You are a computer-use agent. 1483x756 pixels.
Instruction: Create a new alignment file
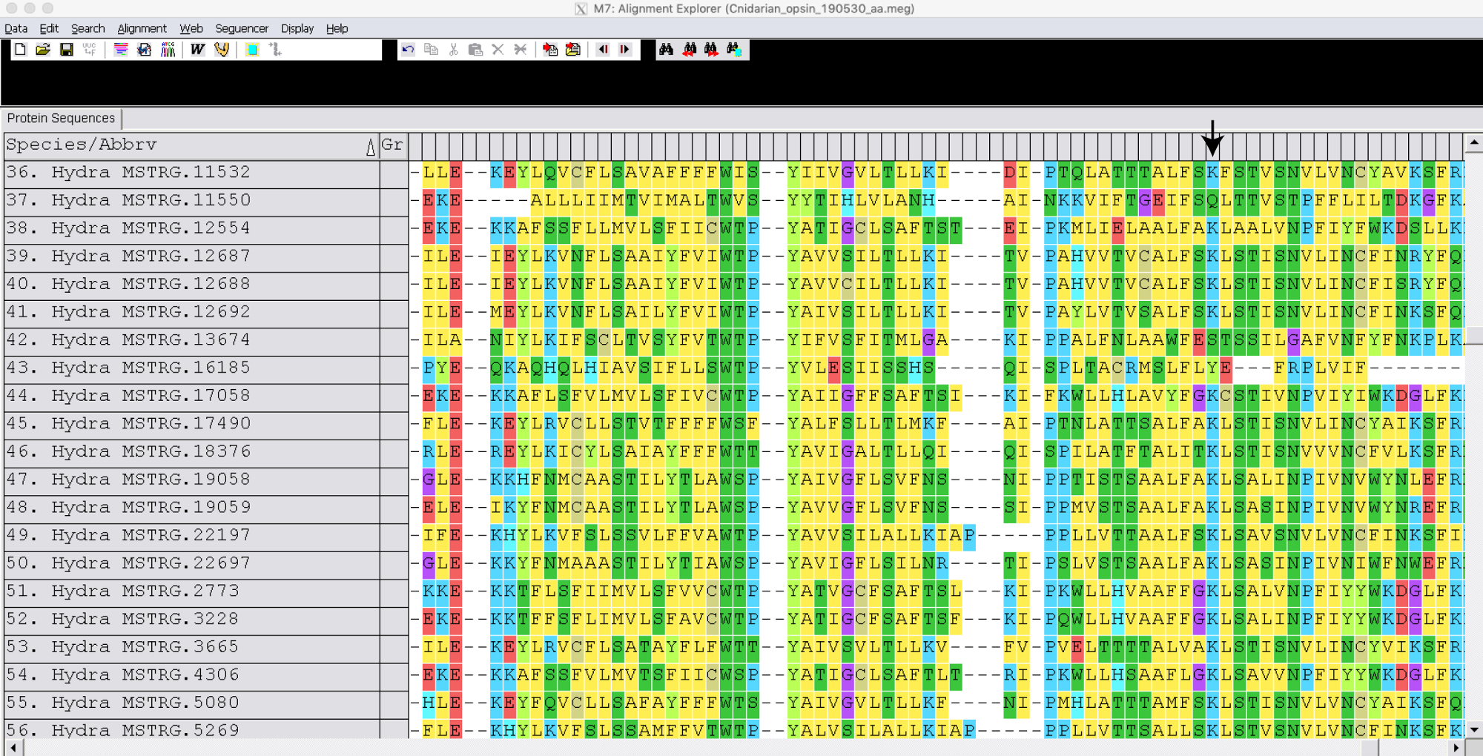[x=20, y=50]
